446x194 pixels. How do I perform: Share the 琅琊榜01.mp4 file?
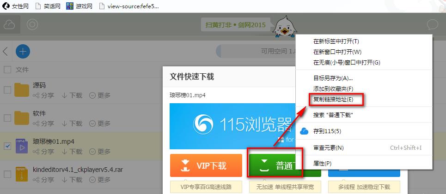click(43, 152)
